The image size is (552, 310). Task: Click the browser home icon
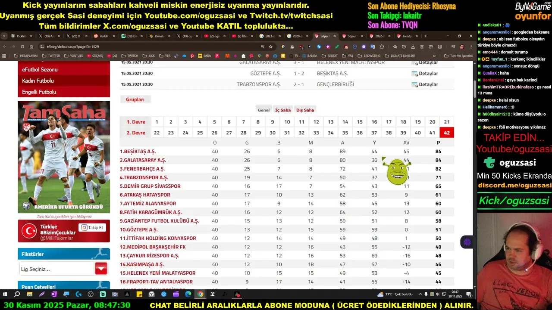tap(31, 46)
